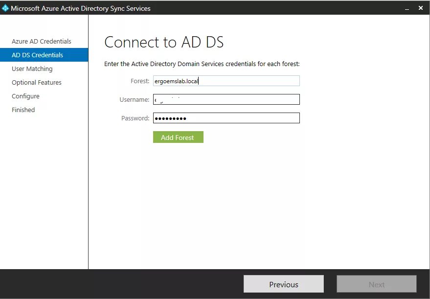Click the Connect to AD DS heading

pyautogui.click(x=164, y=43)
